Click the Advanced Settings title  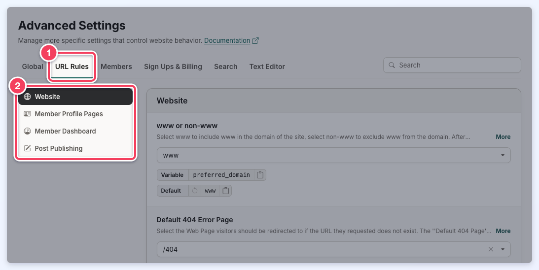72,26
